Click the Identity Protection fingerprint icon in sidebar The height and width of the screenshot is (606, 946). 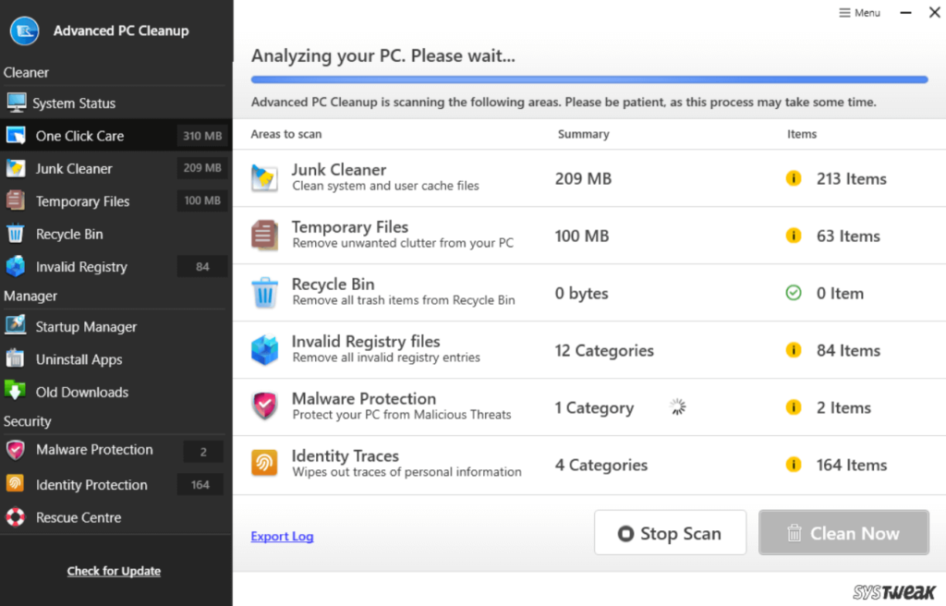[16, 483]
